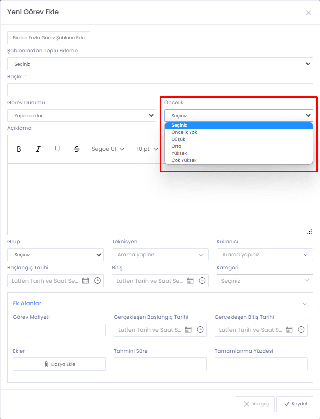Open clock icon for Başlangıç Tarihi
Viewport: 320px width, 419px height.
[98, 281]
